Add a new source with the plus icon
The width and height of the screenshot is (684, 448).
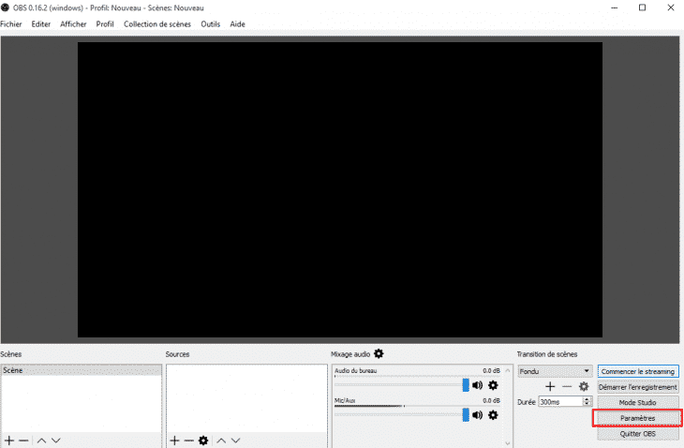point(174,440)
